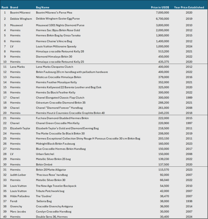Click Mouawad 1001 Nights Diamond Purse

coord(60,25)
